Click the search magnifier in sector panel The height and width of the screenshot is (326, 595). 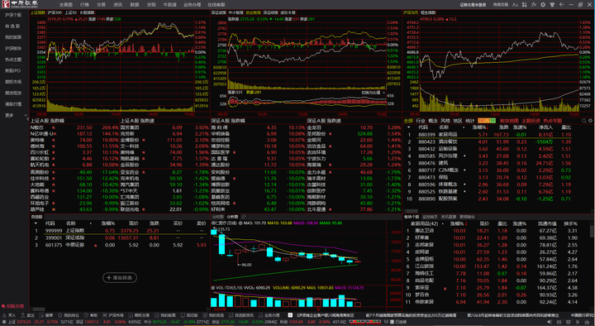tap(584, 121)
